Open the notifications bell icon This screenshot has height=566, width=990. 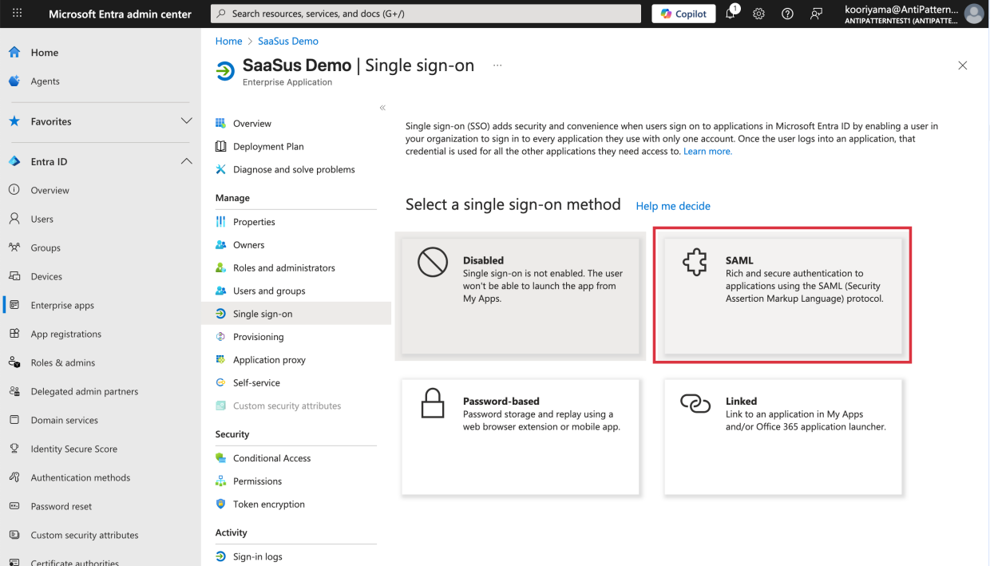tap(732, 13)
